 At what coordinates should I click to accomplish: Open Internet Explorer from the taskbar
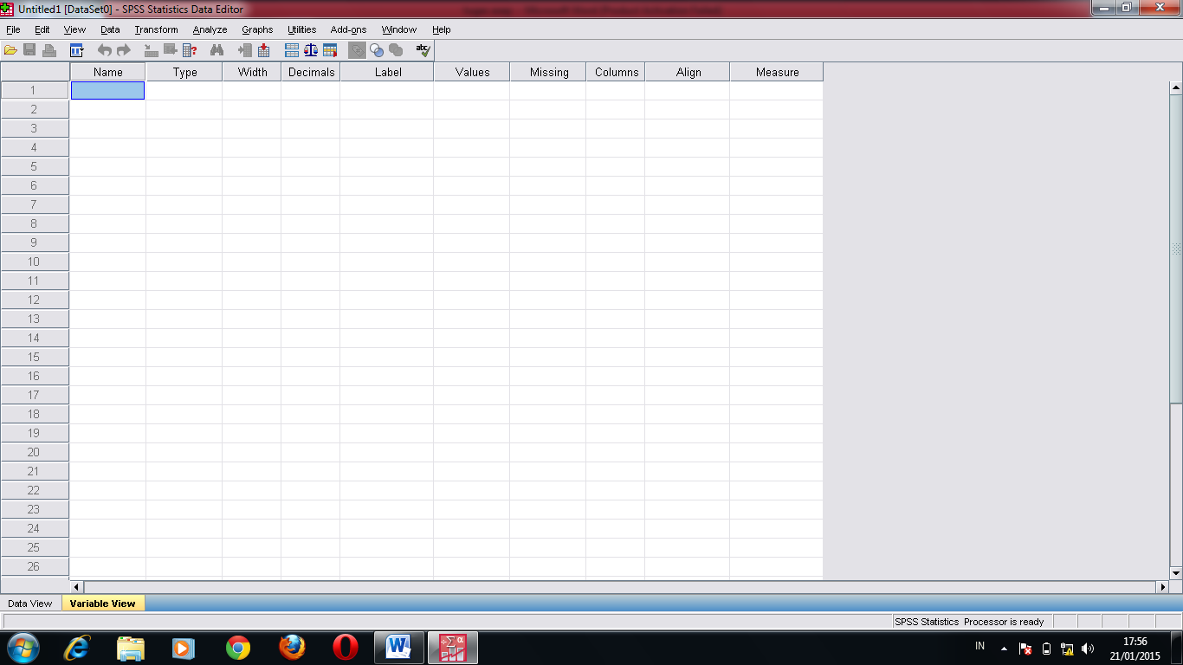coord(76,647)
